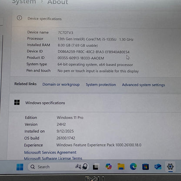This screenshot has width=181, height=181.
Task: Open Advanced system settings link
Action: click(x=144, y=85)
